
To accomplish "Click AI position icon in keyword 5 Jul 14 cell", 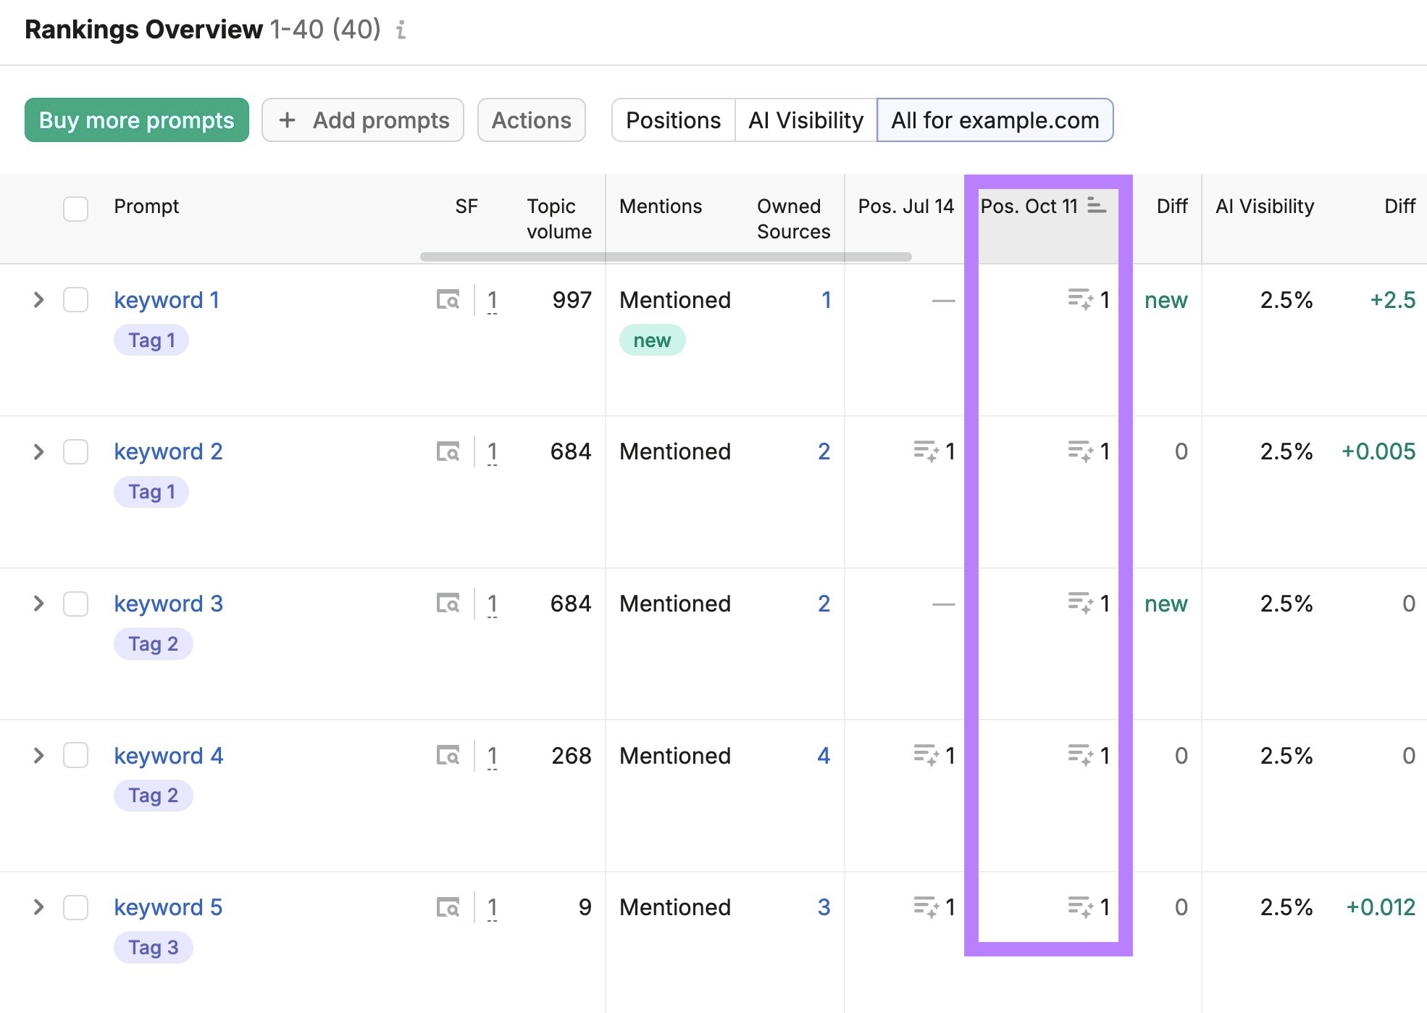I will [x=926, y=906].
